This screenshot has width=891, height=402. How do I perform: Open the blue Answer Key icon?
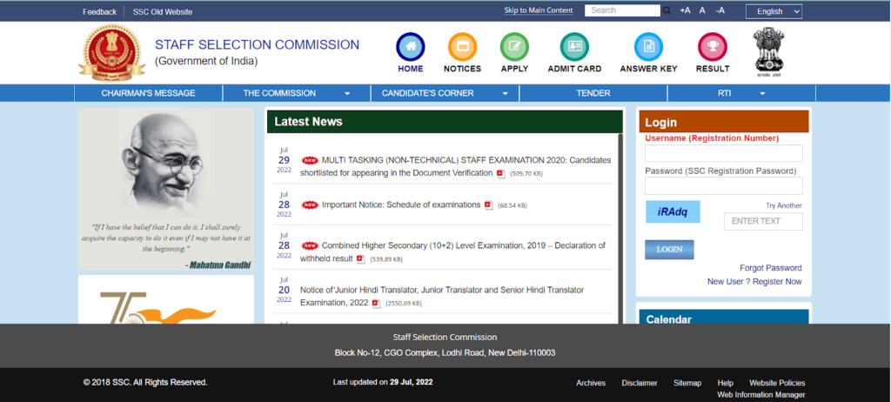(x=648, y=47)
